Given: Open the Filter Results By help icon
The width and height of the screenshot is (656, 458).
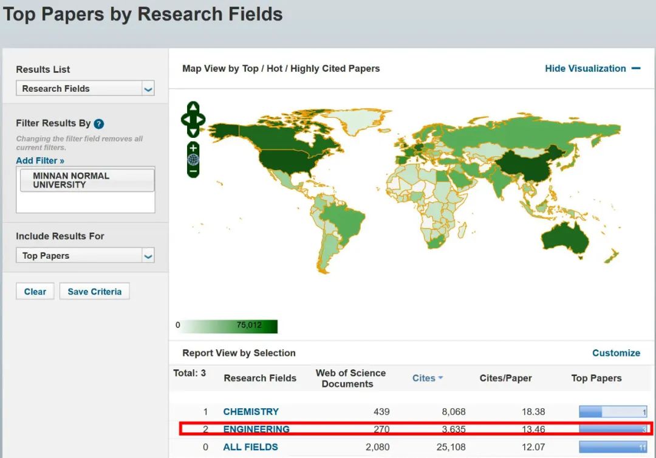Looking at the screenshot, I should [99, 124].
